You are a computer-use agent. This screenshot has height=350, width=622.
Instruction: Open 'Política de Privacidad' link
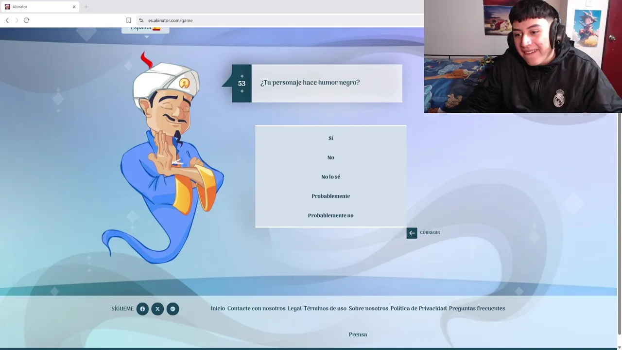tap(418, 308)
